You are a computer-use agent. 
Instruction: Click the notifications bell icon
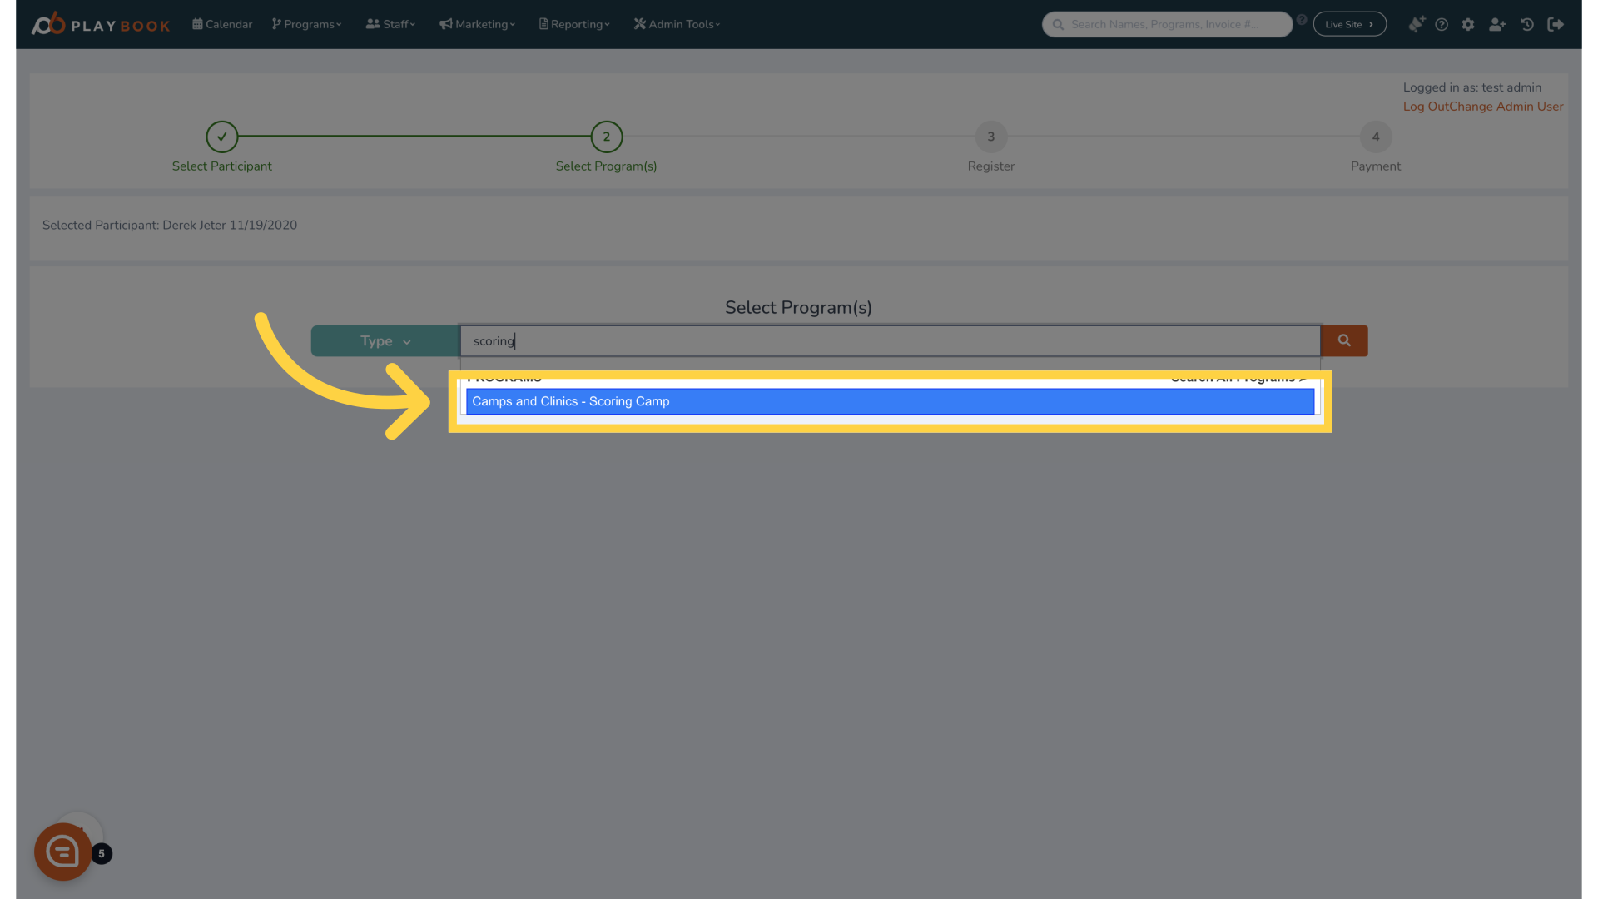1415,24
